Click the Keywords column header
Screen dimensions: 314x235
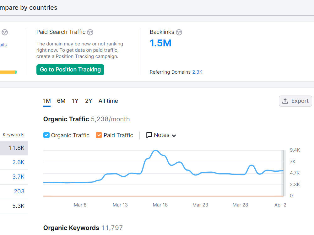pos(14,135)
